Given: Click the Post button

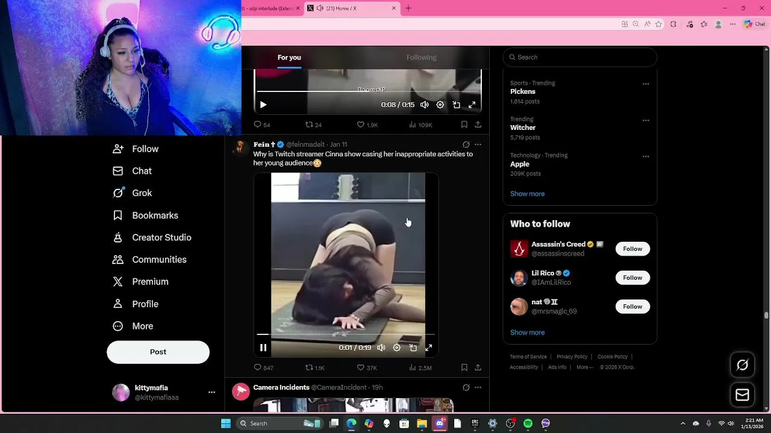Looking at the screenshot, I should tap(158, 352).
